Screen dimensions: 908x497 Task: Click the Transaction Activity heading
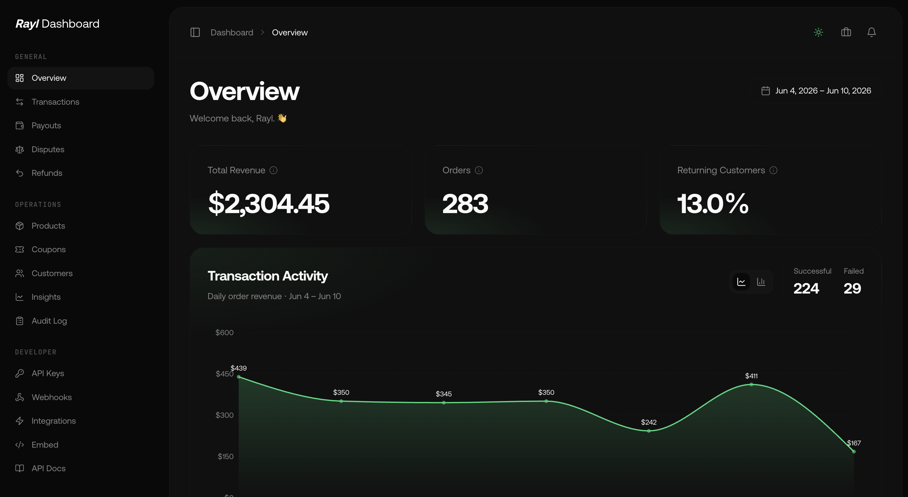268,276
